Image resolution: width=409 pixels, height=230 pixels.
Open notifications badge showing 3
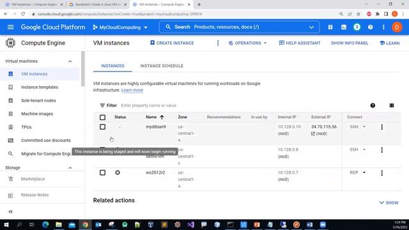[x=357, y=27]
